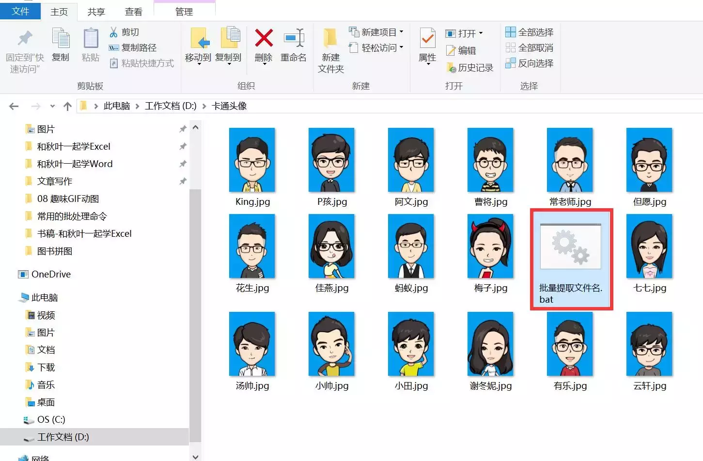Open 视频 under 此电脑

[41, 315]
